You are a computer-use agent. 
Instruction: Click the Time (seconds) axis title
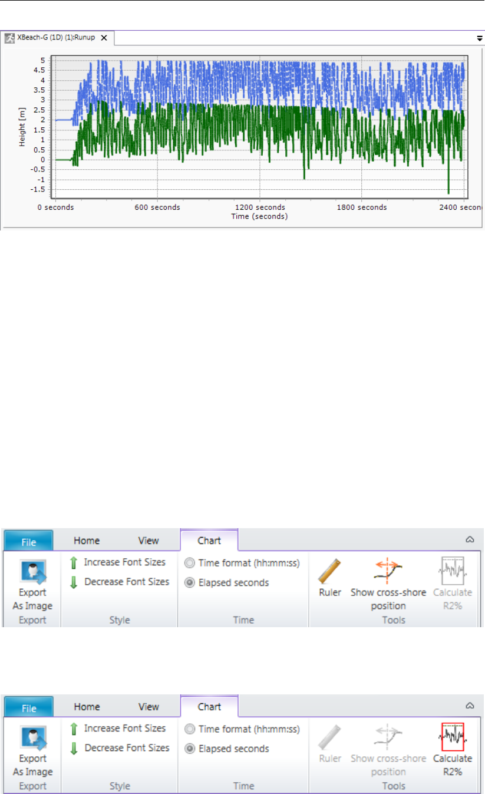point(259,216)
